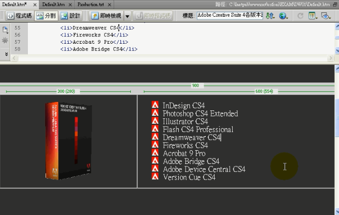Switch to Split view (分割)
Screen dimensions: 339x215
click(x=46, y=16)
